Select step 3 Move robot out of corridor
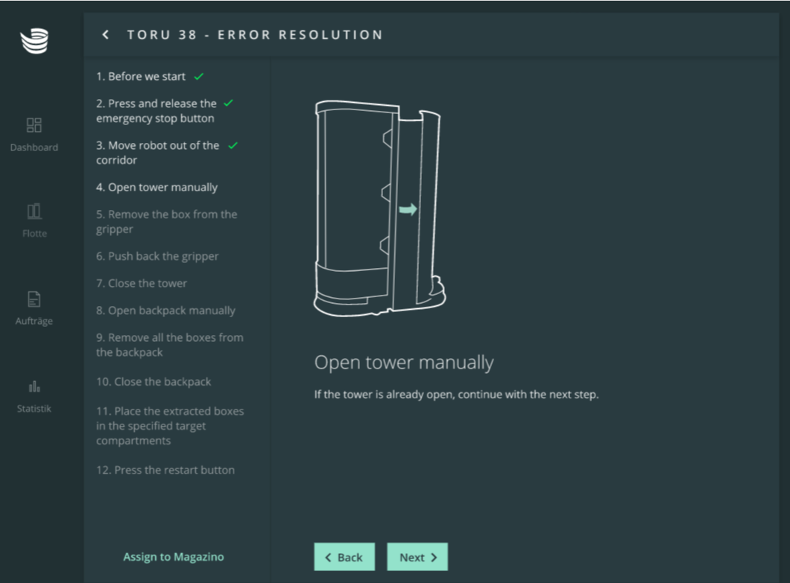 (157, 153)
